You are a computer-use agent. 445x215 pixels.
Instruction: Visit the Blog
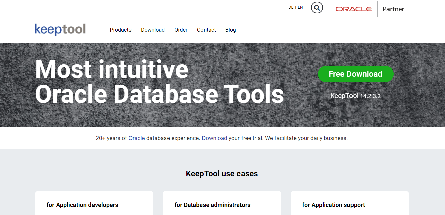click(x=231, y=30)
